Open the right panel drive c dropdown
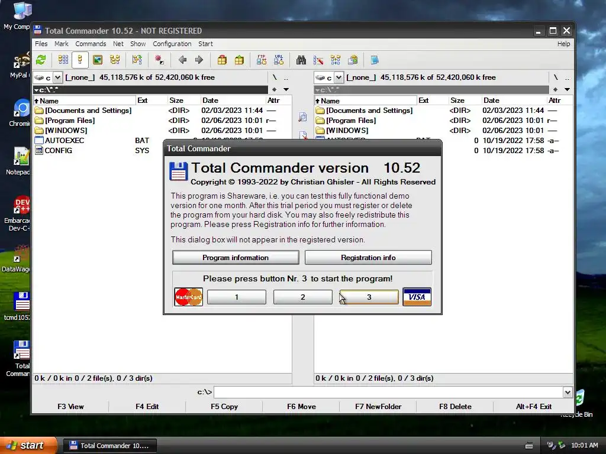The image size is (606, 454). tap(339, 77)
